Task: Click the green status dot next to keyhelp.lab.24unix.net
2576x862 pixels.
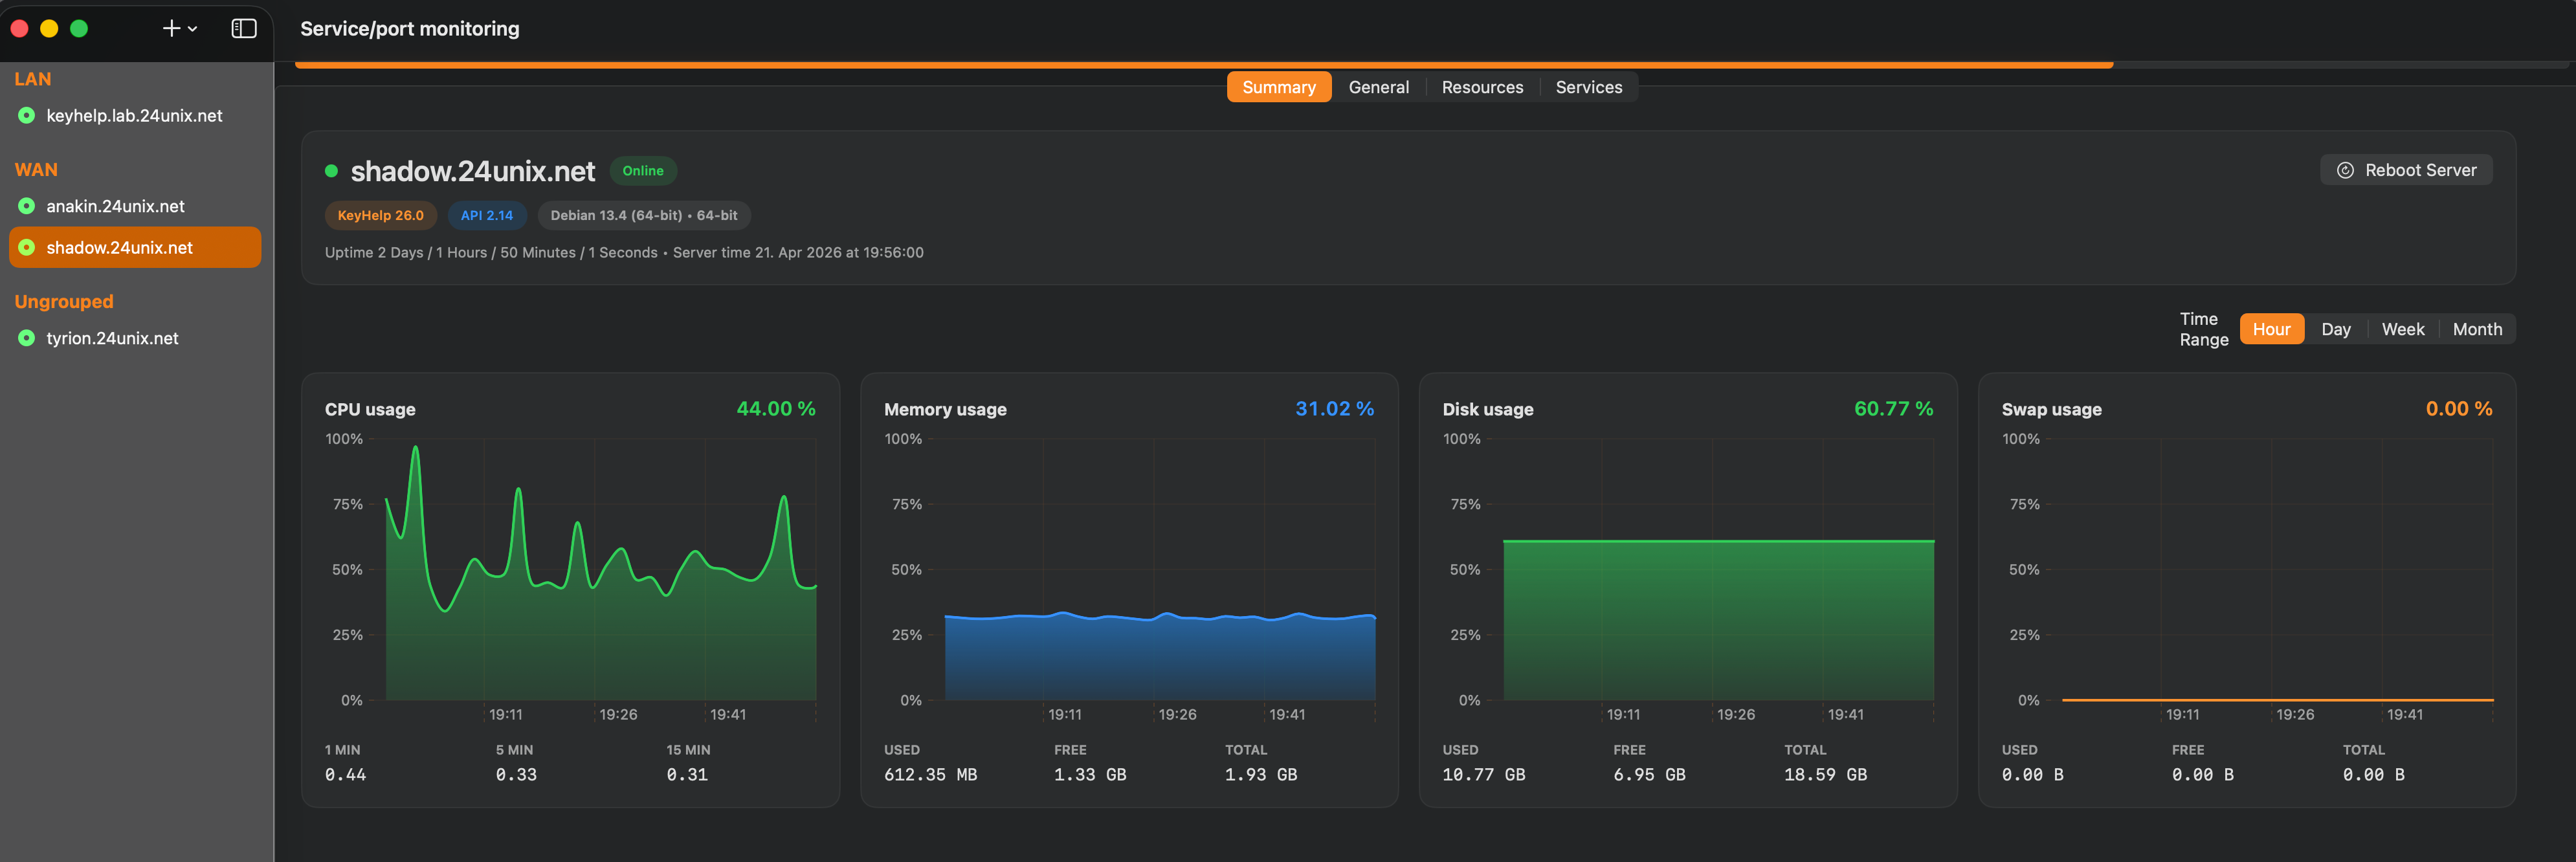Action: pyautogui.click(x=27, y=116)
